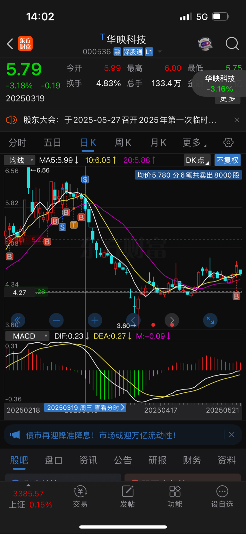Switch to 周K chart tab
The height and width of the screenshot is (534, 246).
pyautogui.click(x=123, y=142)
